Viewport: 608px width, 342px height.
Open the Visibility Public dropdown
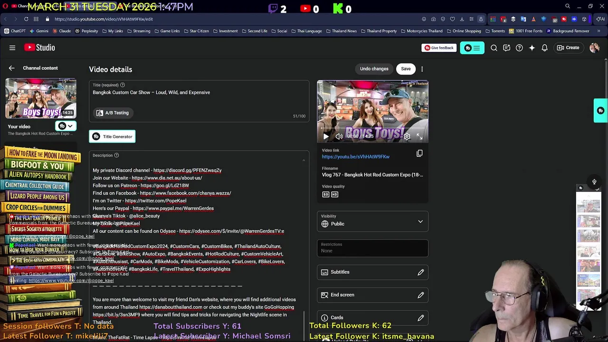372,221
